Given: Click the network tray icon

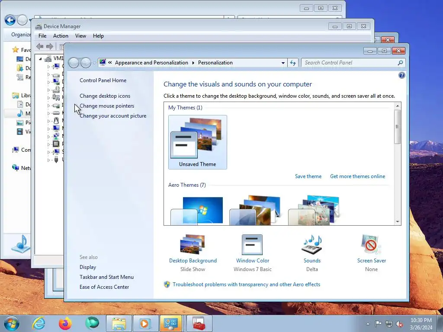Looking at the screenshot, I should 389,324.
